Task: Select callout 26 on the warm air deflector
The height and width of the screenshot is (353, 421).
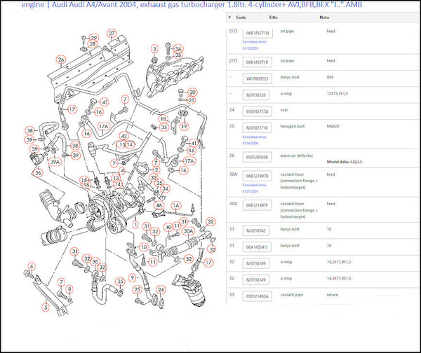Action: (61, 60)
